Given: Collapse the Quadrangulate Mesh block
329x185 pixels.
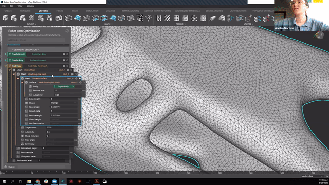Looking at the screenshot, I should 14,74.
